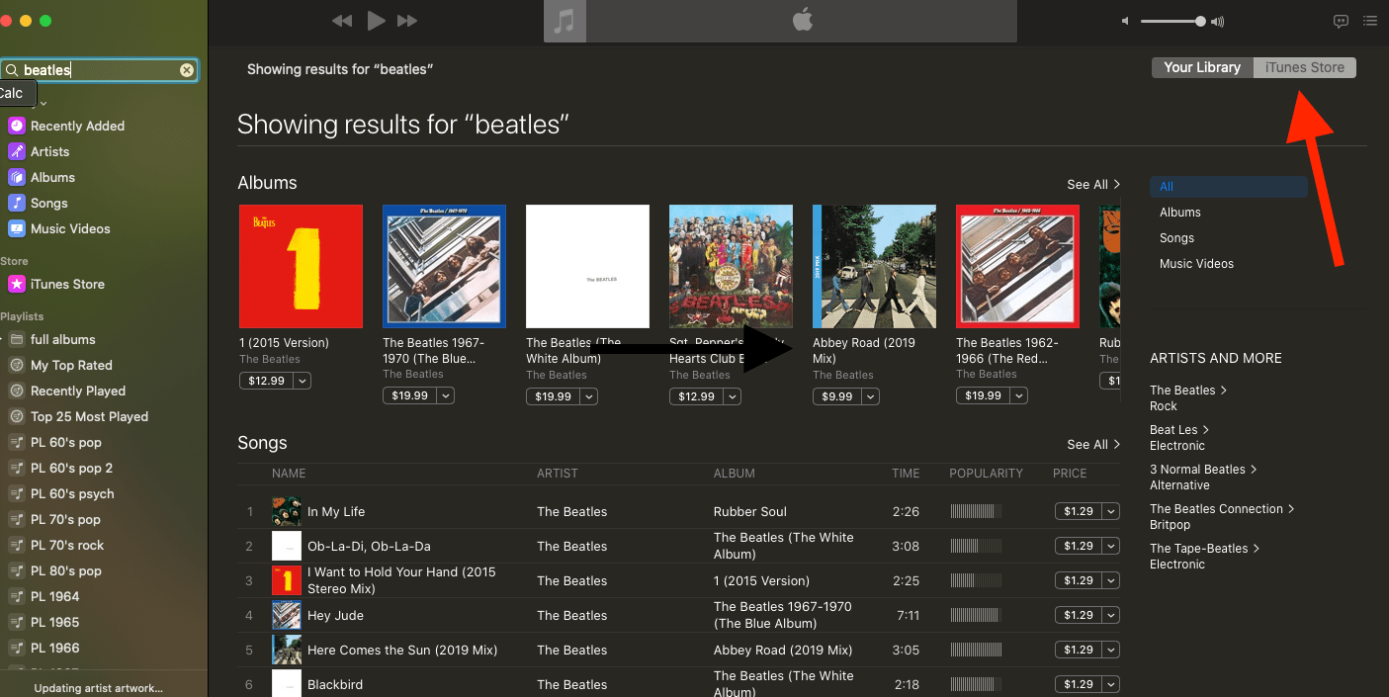Screen dimensions: 1389x697
Task: Open Artists in the sidebar
Action: (x=49, y=151)
